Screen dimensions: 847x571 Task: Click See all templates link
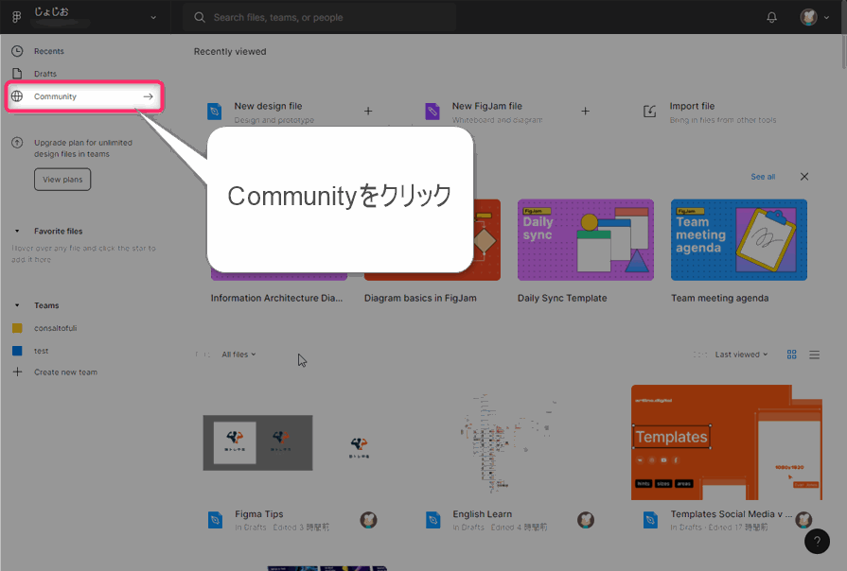pyautogui.click(x=763, y=177)
